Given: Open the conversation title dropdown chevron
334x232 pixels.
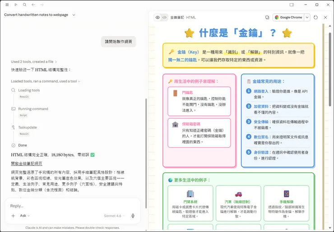Looking at the screenshot, I should [74, 15].
